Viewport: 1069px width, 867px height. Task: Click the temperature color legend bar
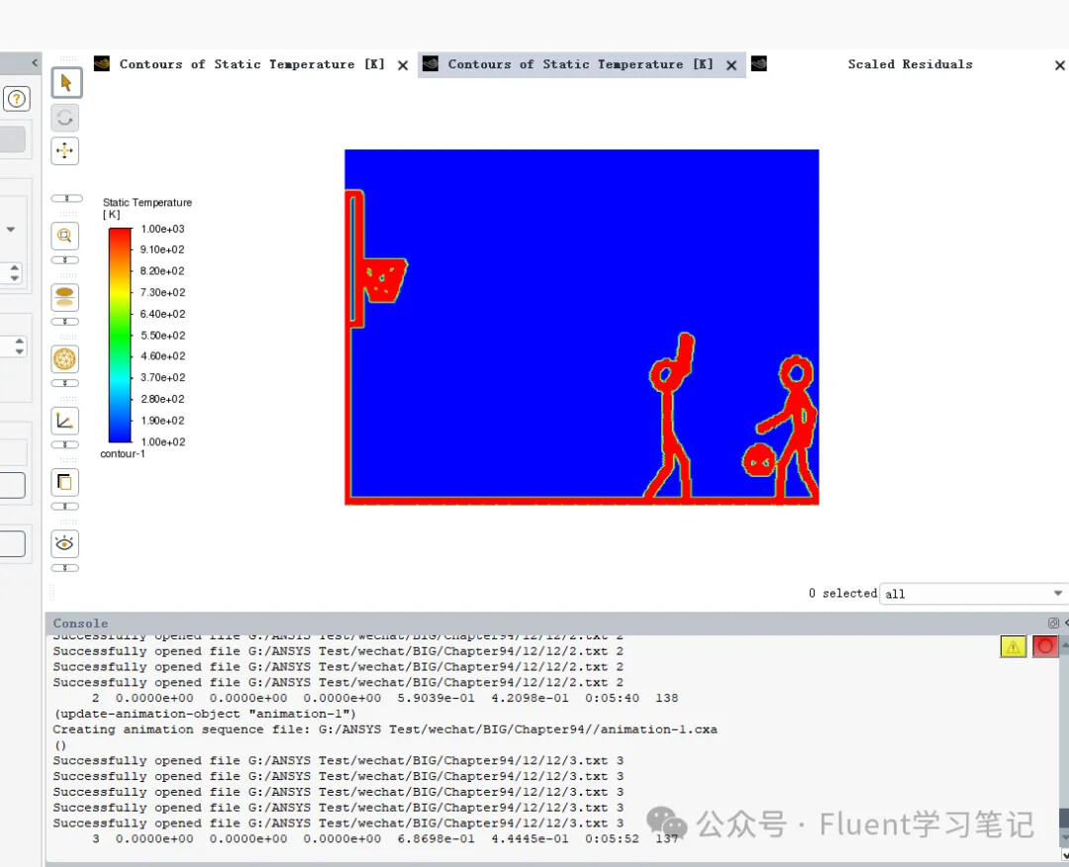pyautogui.click(x=120, y=335)
